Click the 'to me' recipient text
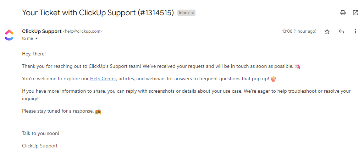 click(28, 39)
